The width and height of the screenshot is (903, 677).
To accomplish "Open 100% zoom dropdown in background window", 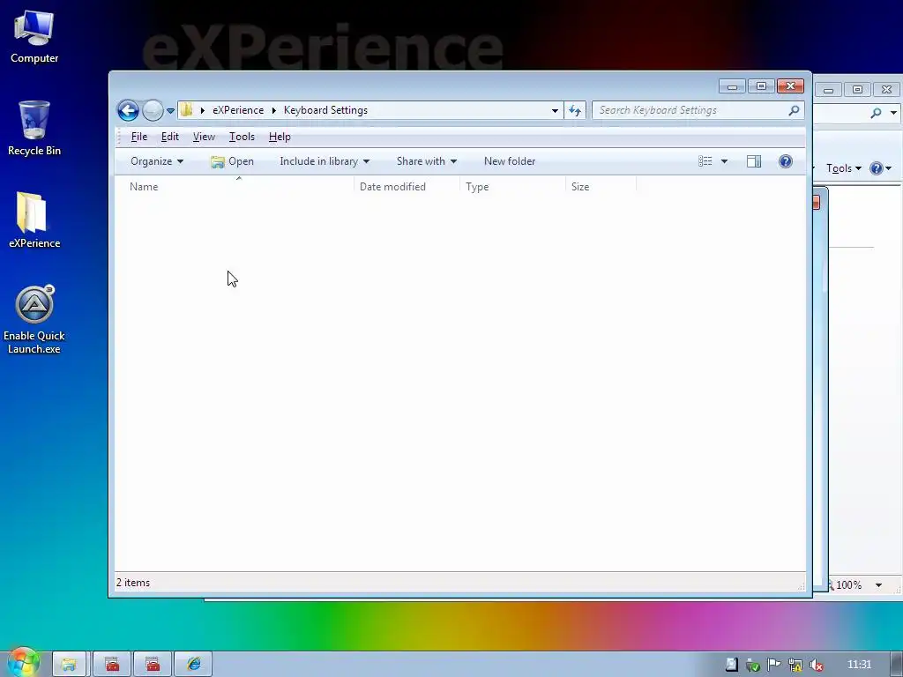I will click(878, 585).
